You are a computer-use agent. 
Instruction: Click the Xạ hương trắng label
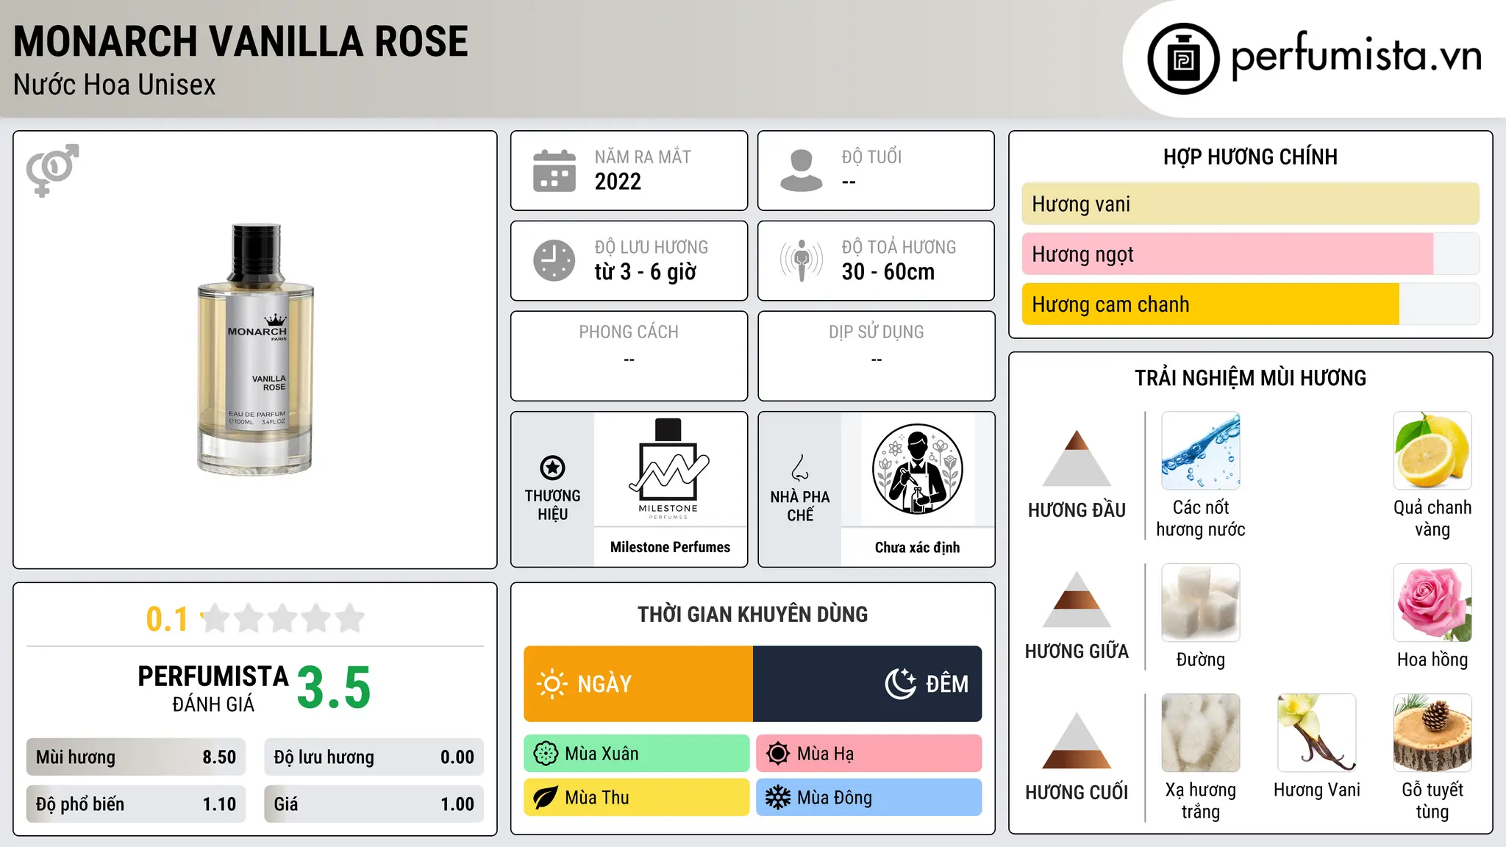coord(1201,801)
